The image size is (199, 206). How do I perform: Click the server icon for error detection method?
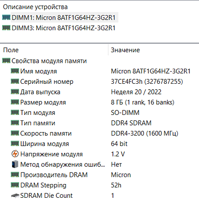15,164
